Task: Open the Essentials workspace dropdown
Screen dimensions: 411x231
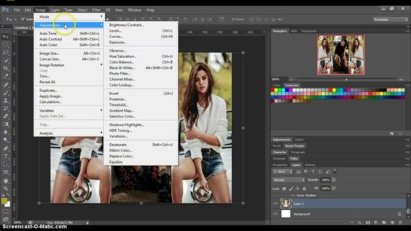Action: click(390, 19)
